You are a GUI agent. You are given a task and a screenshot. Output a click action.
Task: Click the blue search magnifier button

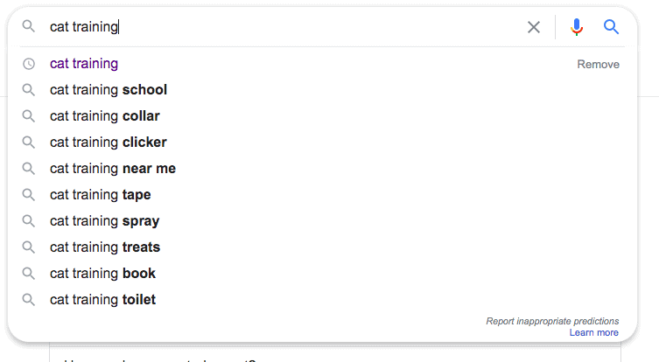pyautogui.click(x=611, y=27)
